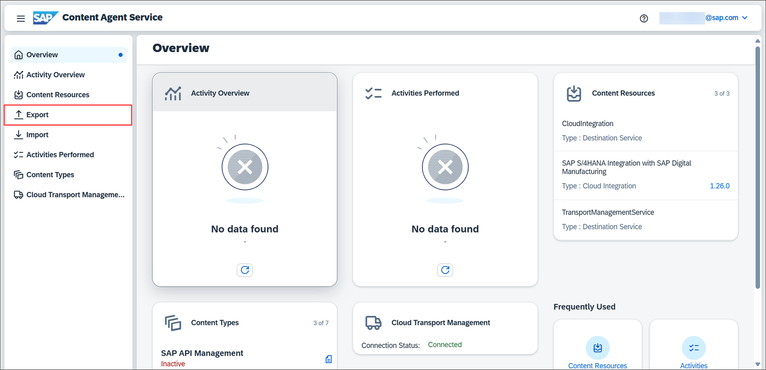Click 'Type : Cloud Integration' text
The image size is (766, 370).
pyautogui.click(x=599, y=186)
